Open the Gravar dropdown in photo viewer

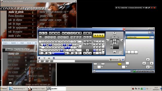30,43
